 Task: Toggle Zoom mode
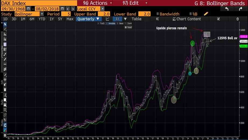[128, 23]
